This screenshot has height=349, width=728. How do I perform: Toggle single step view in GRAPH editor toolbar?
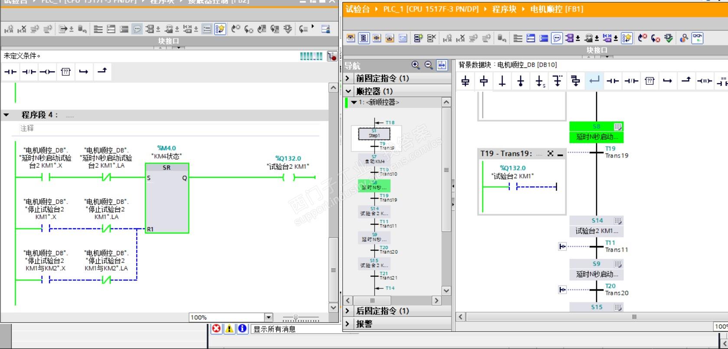click(x=377, y=38)
